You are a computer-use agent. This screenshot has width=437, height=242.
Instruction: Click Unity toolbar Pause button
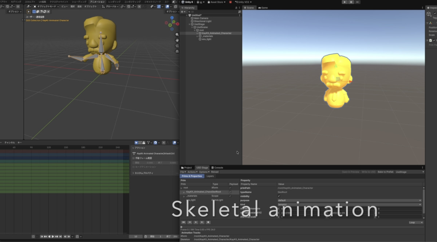click(351, 2)
